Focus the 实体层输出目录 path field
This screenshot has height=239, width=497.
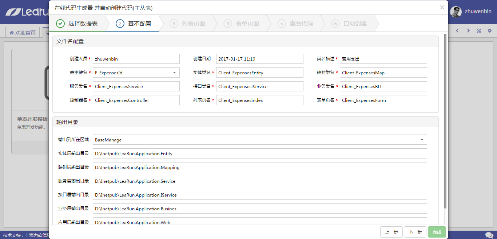pos(260,153)
